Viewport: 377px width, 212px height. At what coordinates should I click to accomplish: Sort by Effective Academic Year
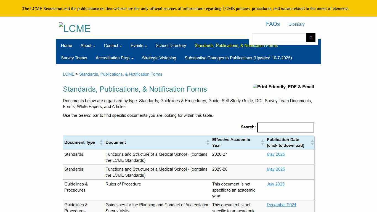coord(231,142)
